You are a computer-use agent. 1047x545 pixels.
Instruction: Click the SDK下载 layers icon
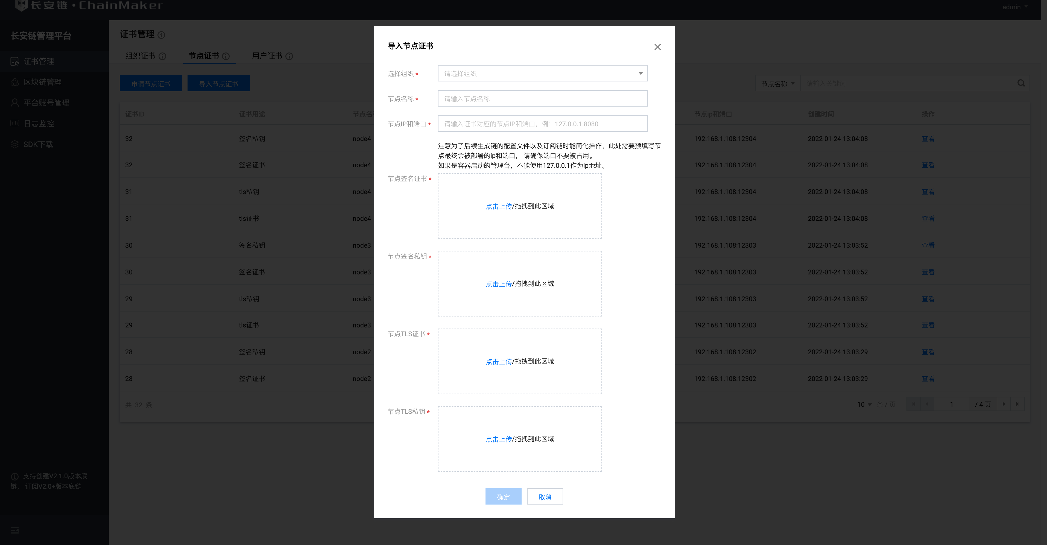(15, 144)
